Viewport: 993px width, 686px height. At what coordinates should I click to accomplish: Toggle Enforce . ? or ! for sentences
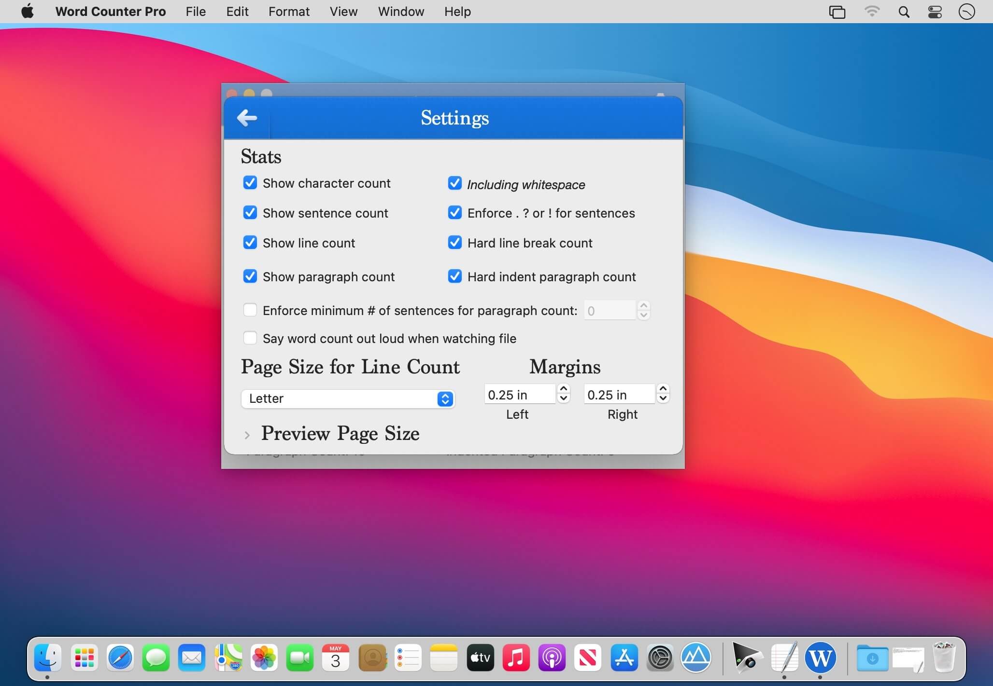[454, 213]
